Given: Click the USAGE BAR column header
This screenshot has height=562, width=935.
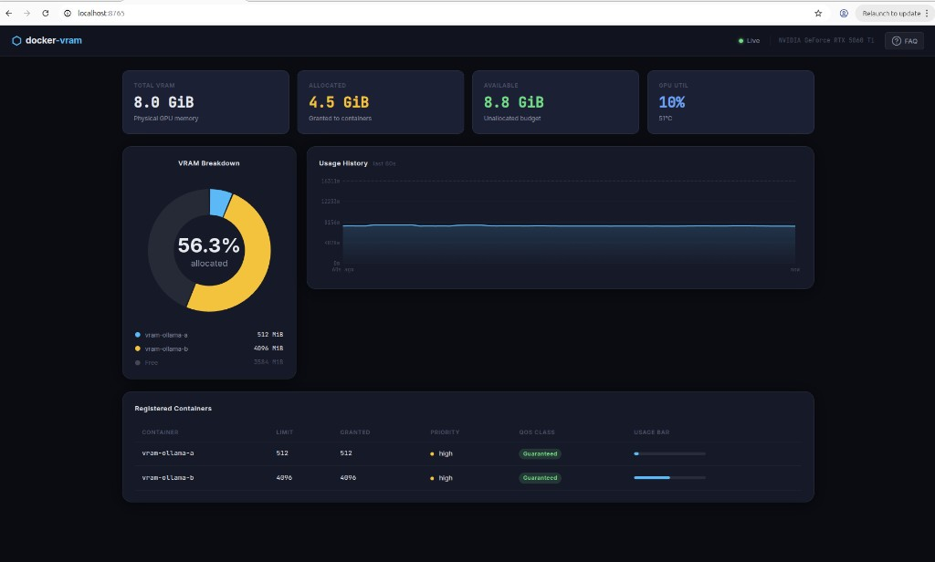Looking at the screenshot, I should 651,432.
